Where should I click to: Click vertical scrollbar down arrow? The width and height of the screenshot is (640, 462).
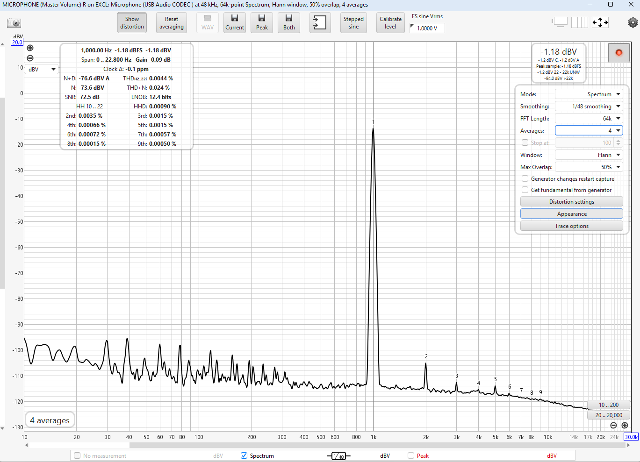coord(2,428)
